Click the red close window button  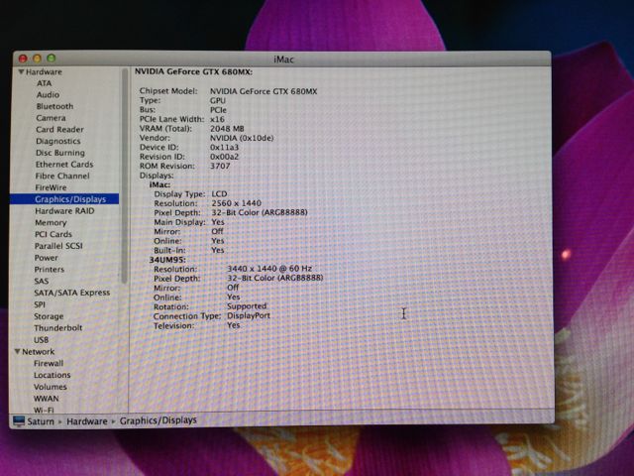pyautogui.click(x=23, y=59)
